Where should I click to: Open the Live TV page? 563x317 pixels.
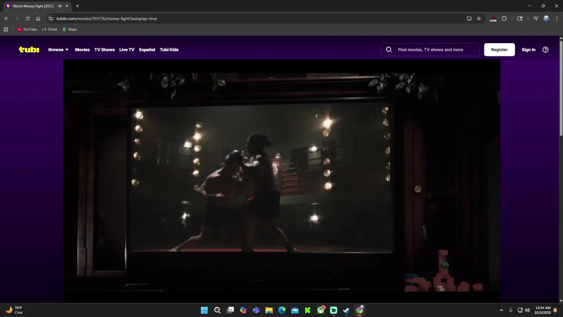127,50
